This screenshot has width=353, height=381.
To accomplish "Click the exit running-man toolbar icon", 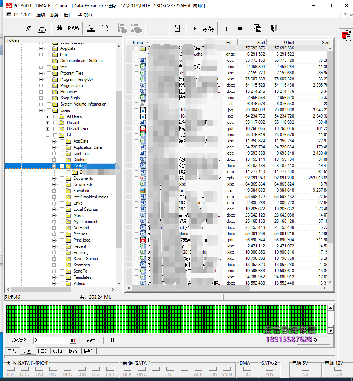I will [274, 28].
